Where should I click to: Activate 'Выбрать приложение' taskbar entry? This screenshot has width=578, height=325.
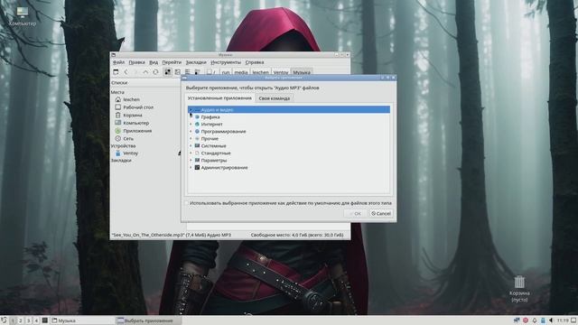[x=148, y=320]
